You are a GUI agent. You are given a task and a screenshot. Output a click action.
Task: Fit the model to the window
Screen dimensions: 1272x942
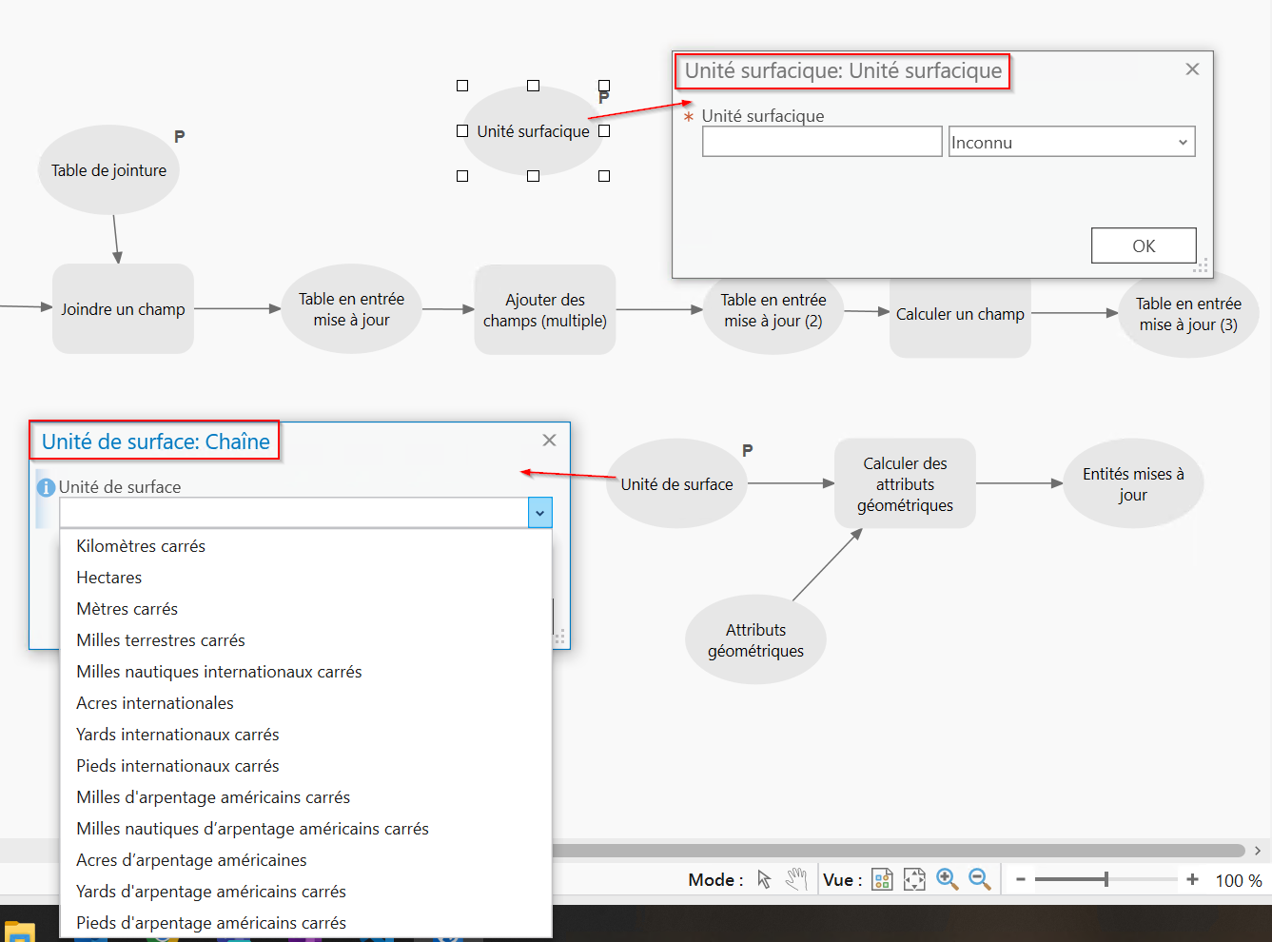pos(914,879)
